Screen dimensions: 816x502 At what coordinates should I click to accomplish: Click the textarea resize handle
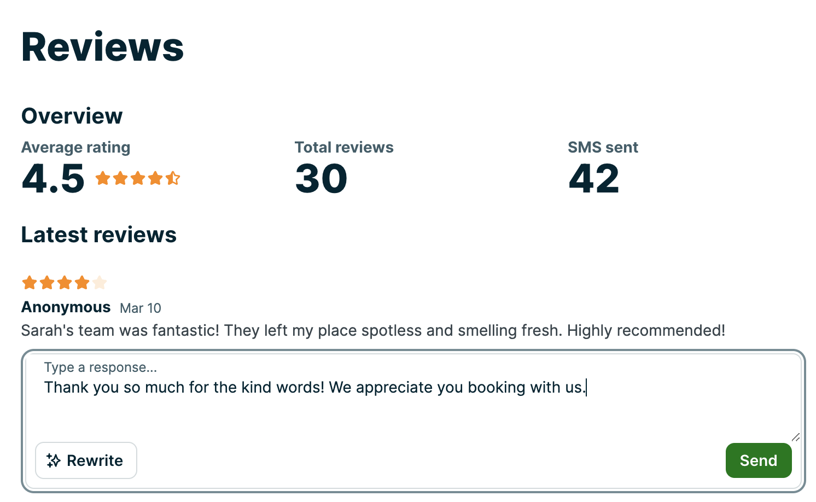[x=796, y=437]
